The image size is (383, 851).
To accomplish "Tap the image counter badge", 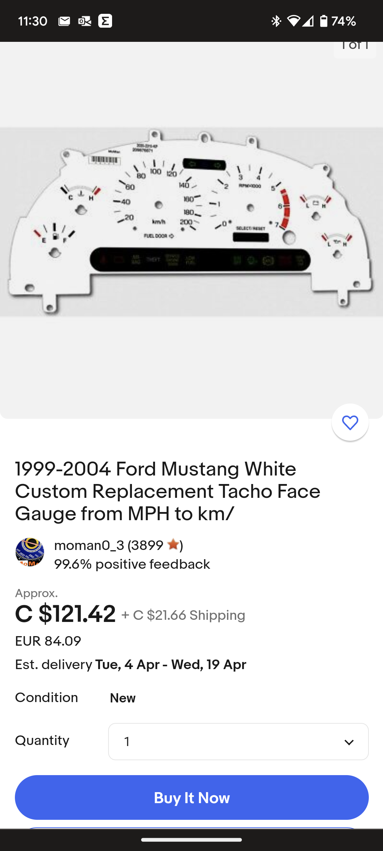I will pyautogui.click(x=355, y=48).
